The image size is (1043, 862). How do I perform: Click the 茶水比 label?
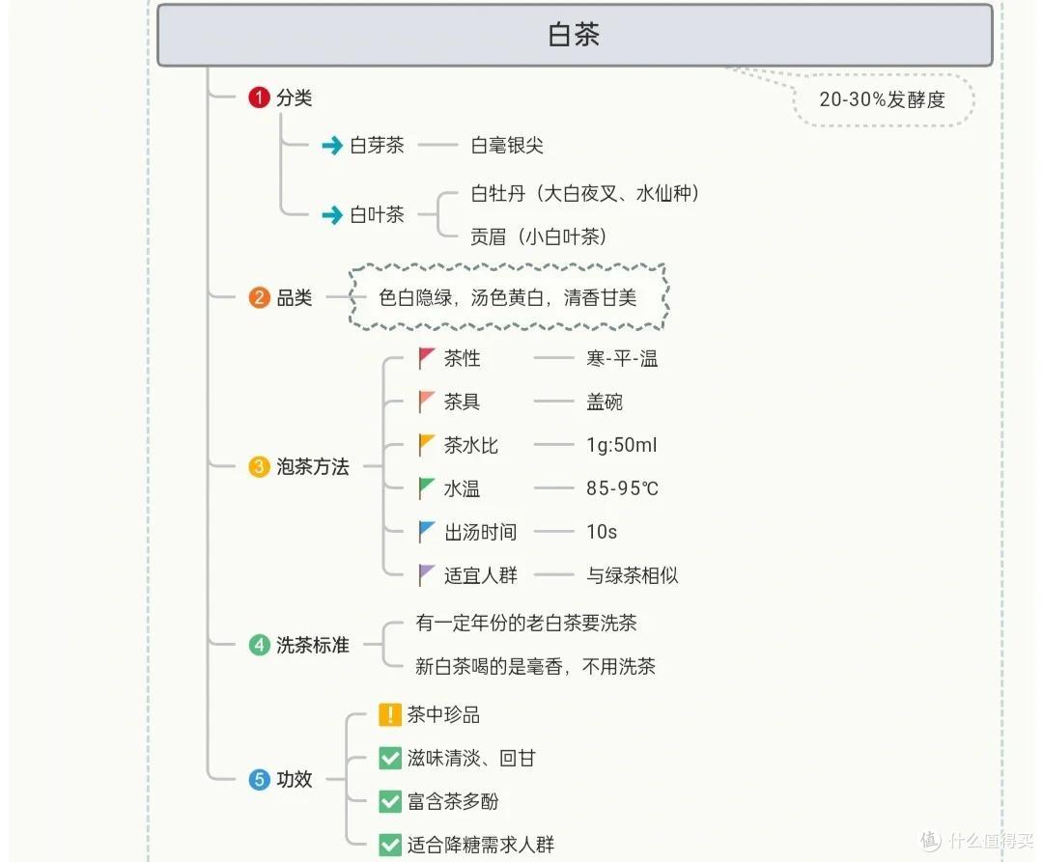(471, 445)
